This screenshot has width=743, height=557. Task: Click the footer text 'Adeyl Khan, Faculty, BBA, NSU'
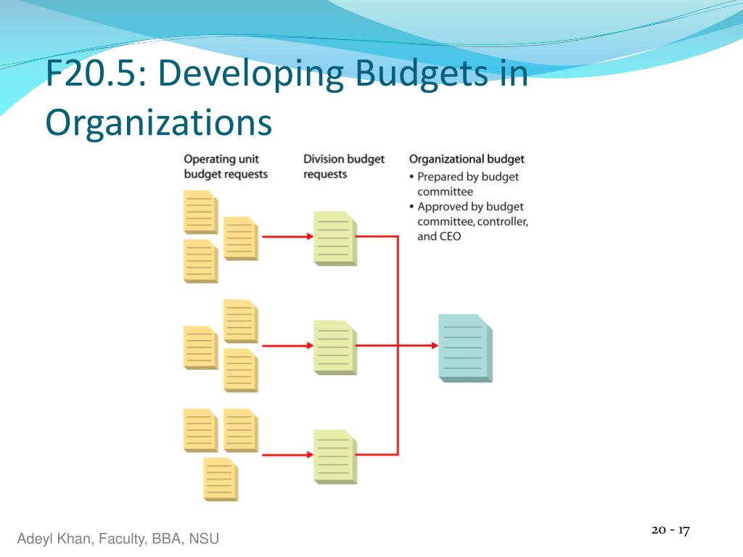[x=118, y=539]
